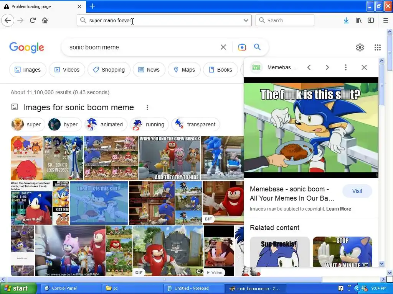Switch to Control Panel in the taskbar
Screen dimensions: 393x294
click(71, 288)
